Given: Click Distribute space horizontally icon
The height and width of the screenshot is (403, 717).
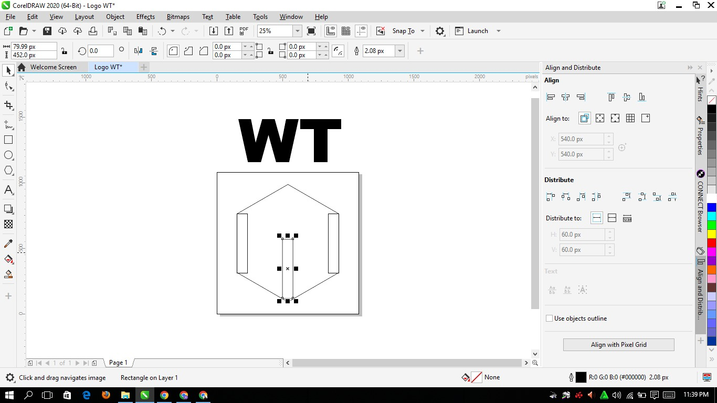Looking at the screenshot, I should click(x=596, y=197).
